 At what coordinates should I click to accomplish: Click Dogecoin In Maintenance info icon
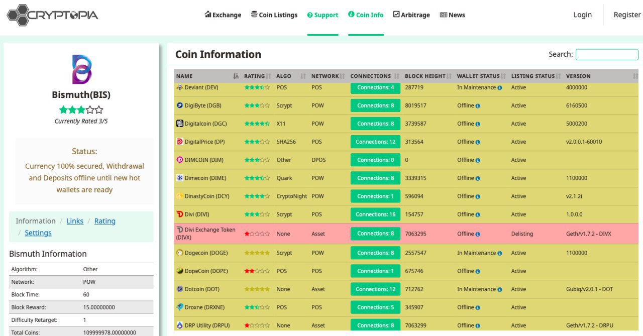(500, 253)
